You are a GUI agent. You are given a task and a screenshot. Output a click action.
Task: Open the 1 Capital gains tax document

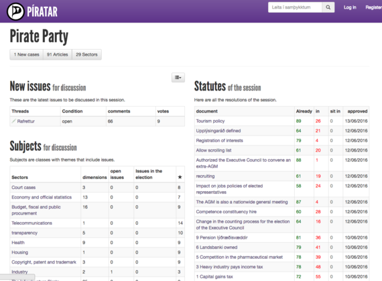pos(214,276)
